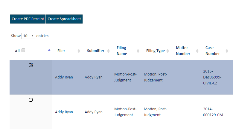Click the Create Spreadsheet button

coord(64,19)
